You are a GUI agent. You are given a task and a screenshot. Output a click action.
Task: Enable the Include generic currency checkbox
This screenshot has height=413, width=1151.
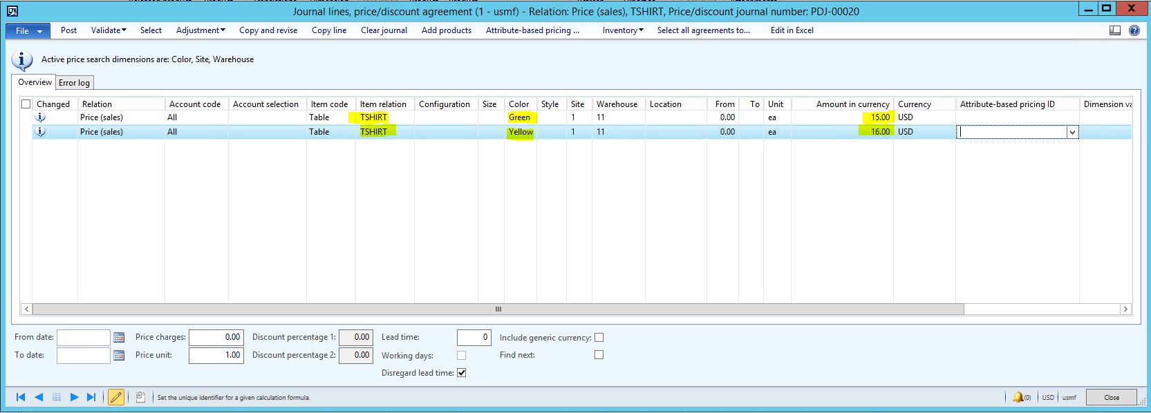point(599,338)
